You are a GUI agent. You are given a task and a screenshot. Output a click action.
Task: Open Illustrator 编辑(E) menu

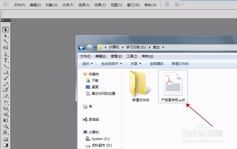point(35,5)
